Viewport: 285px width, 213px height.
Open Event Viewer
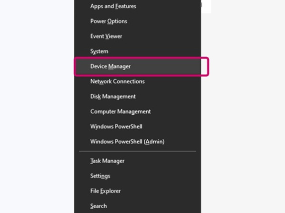(138, 36)
